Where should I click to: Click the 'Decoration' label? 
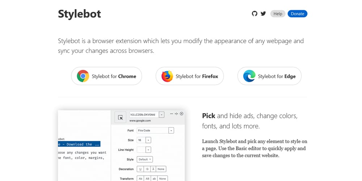[126, 169]
